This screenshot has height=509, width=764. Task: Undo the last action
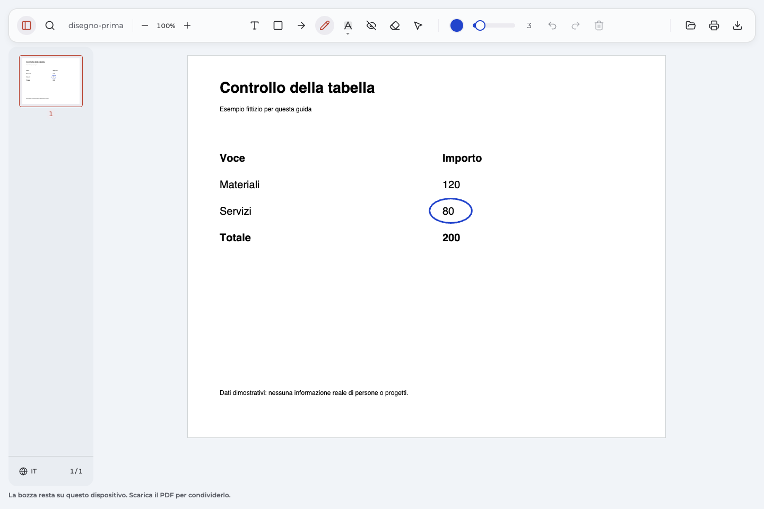tap(552, 25)
